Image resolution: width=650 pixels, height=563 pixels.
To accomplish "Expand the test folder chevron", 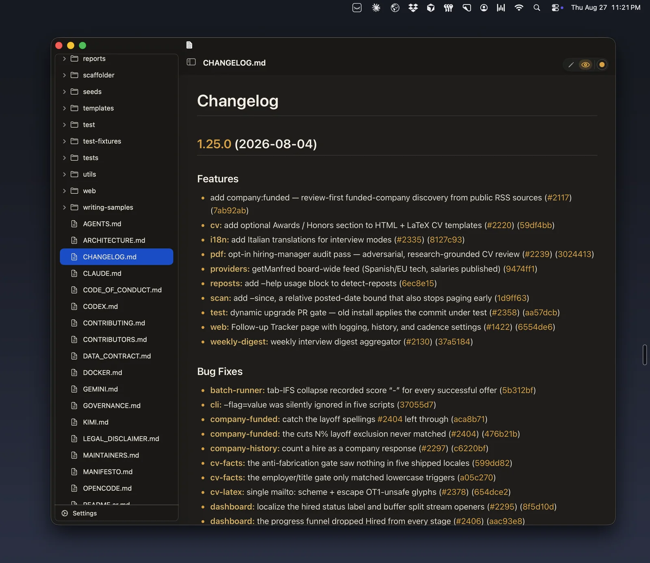I will click(64, 125).
